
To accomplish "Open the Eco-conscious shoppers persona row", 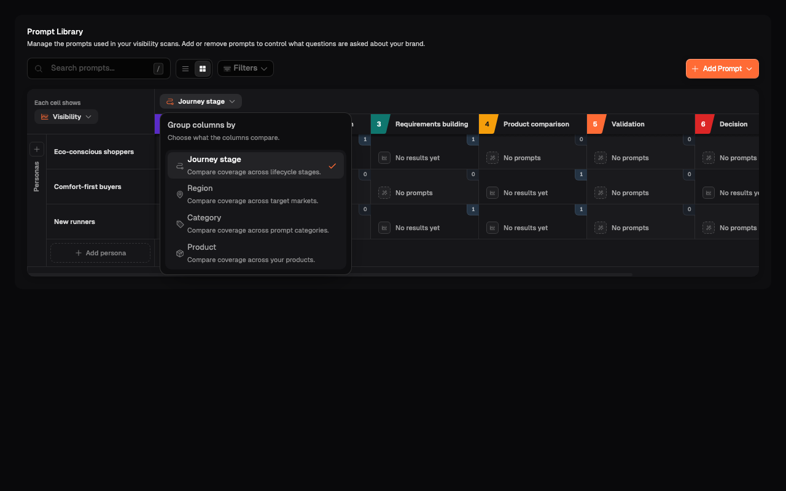I will (x=101, y=152).
